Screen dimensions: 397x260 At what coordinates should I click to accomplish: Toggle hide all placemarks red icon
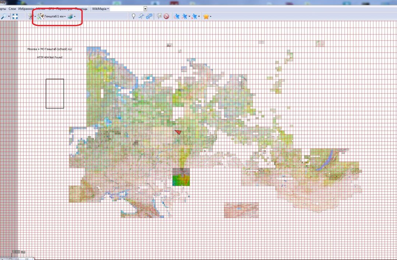point(166,17)
